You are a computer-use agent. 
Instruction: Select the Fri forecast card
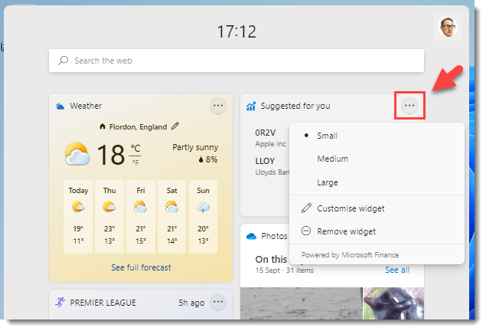pyautogui.click(x=141, y=217)
